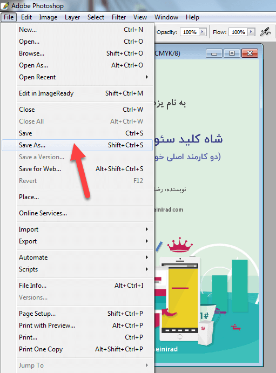
Task: Expand the Open Recent submenu
Action: (77, 77)
